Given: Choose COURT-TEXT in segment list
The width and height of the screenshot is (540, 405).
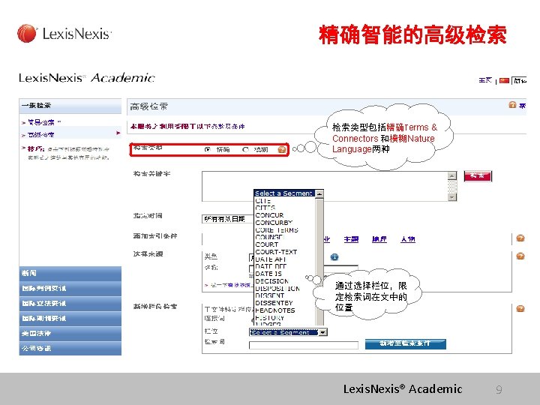Looking at the screenshot, I should [x=276, y=252].
